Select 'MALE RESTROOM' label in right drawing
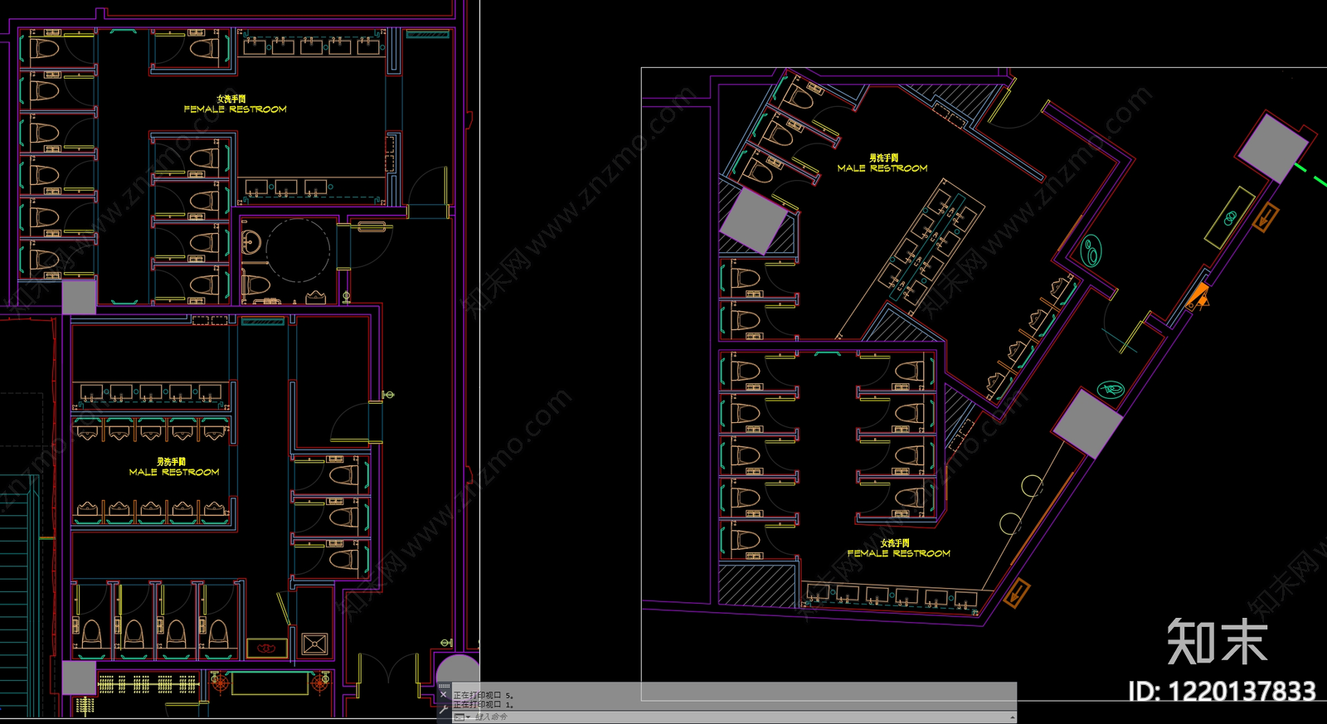 tap(882, 168)
